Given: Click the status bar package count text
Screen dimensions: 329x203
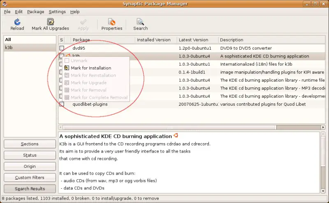Looking at the screenshot, I should [80, 198].
